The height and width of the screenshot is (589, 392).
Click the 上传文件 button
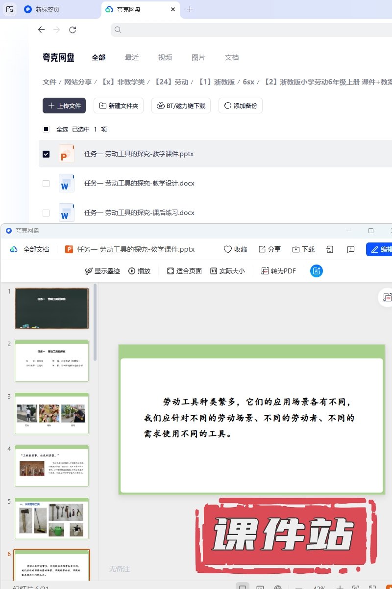pyautogui.click(x=64, y=106)
